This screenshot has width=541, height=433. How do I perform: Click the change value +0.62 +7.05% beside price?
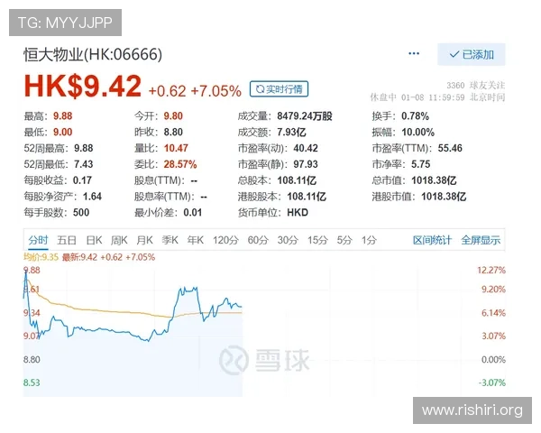click(195, 91)
